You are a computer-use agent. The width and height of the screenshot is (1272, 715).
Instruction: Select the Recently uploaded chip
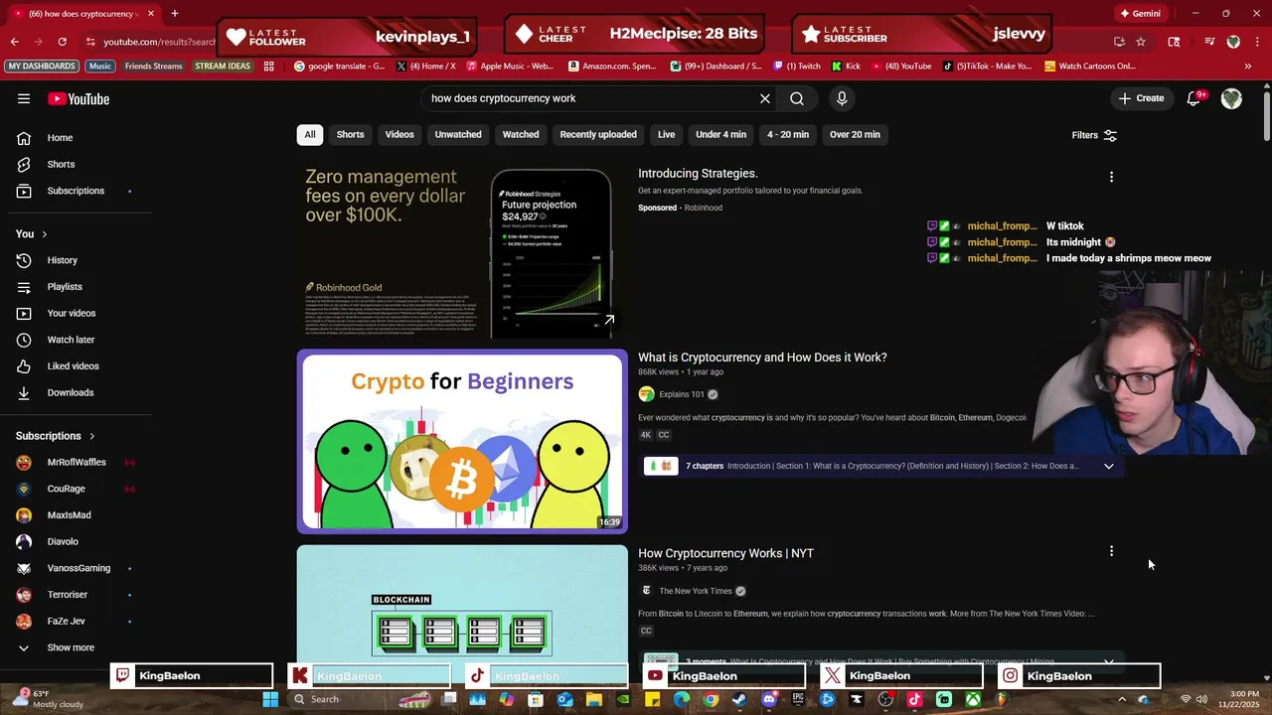[x=598, y=134]
